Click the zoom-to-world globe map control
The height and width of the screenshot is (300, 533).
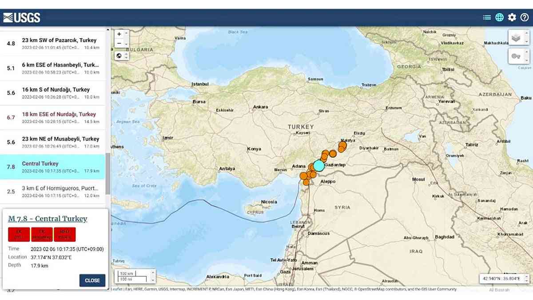point(119,56)
